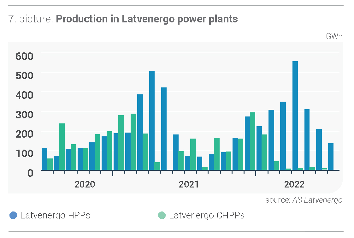Click the 100 y-axis label
This screenshot has width=354, height=238.
24,153
